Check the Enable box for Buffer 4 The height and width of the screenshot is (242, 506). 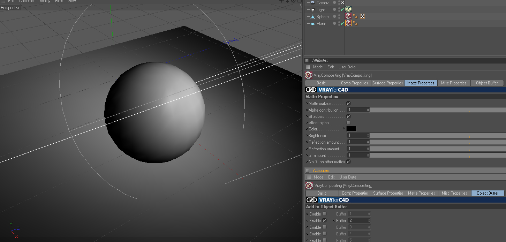pos(324,234)
